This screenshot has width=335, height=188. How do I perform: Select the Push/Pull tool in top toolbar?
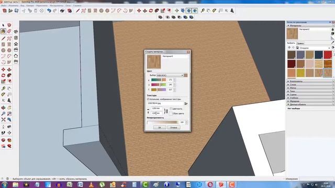tap(145, 10)
